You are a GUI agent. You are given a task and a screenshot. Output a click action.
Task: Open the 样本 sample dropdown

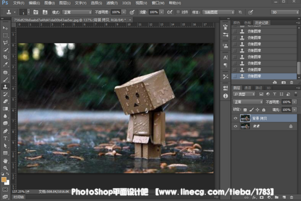tap(218, 12)
